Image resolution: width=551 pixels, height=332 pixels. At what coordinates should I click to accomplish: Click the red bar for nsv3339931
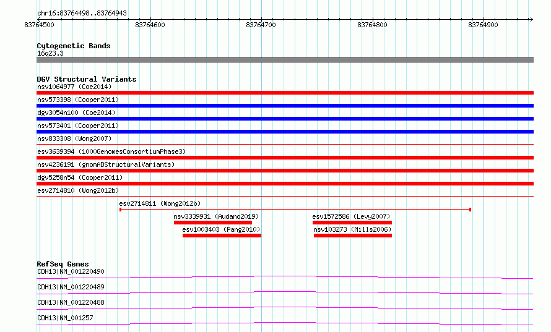pos(213,223)
